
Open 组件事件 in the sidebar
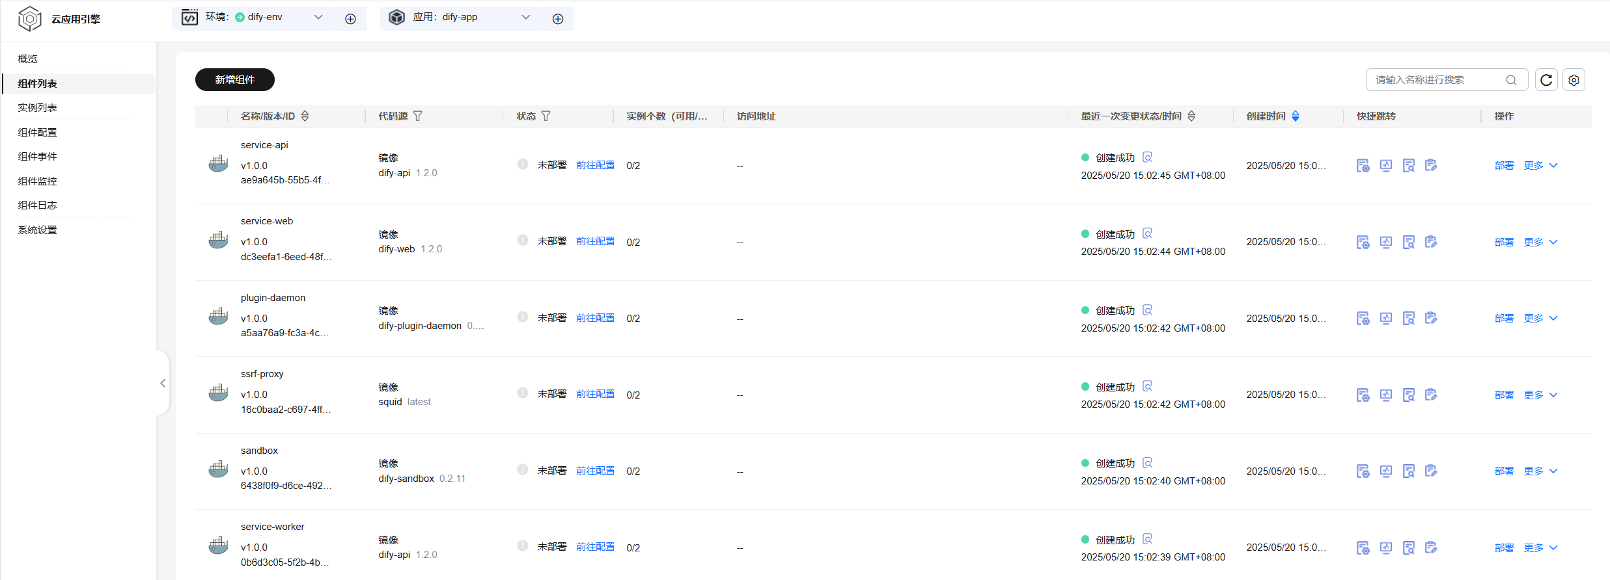pos(38,157)
